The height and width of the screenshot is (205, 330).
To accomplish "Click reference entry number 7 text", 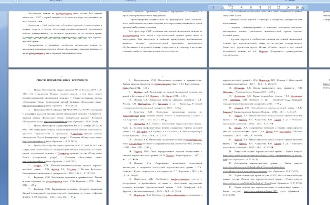I will tap(62, 193).
